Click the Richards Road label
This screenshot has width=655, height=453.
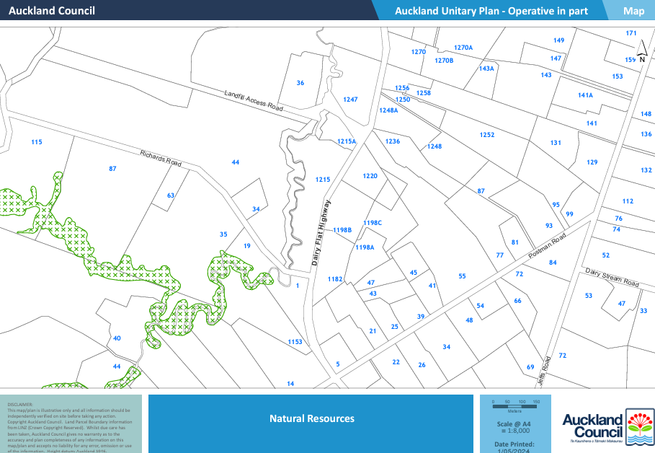click(x=161, y=158)
